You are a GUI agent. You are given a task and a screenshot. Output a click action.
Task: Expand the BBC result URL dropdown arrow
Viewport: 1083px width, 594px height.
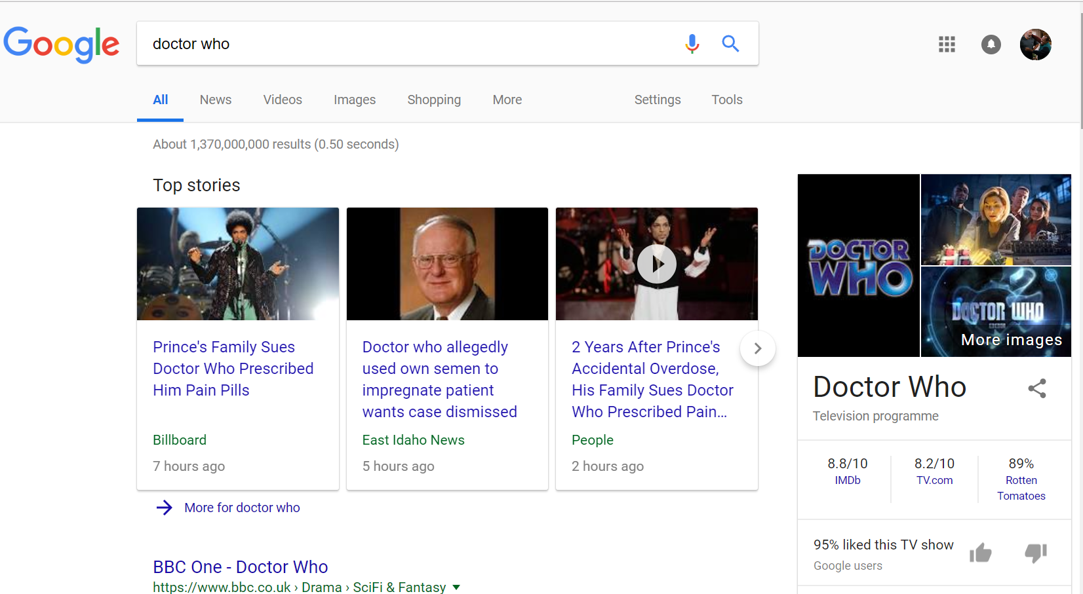(456, 587)
